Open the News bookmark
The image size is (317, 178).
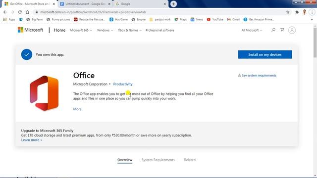[x=197, y=19]
